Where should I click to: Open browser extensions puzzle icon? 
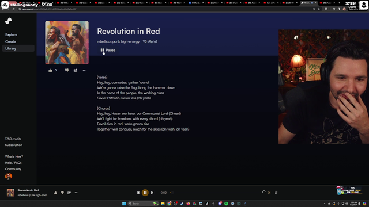click(x=326, y=9)
